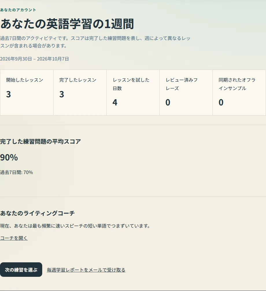Select the 開始したレッスン stat card
The image size is (266, 291).
pyautogui.click(x=27, y=92)
